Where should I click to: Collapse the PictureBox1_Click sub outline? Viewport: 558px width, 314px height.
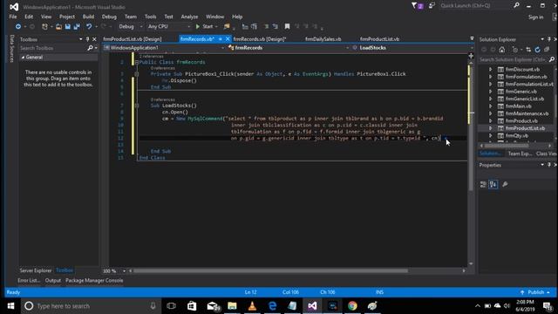pyautogui.click(x=137, y=74)
